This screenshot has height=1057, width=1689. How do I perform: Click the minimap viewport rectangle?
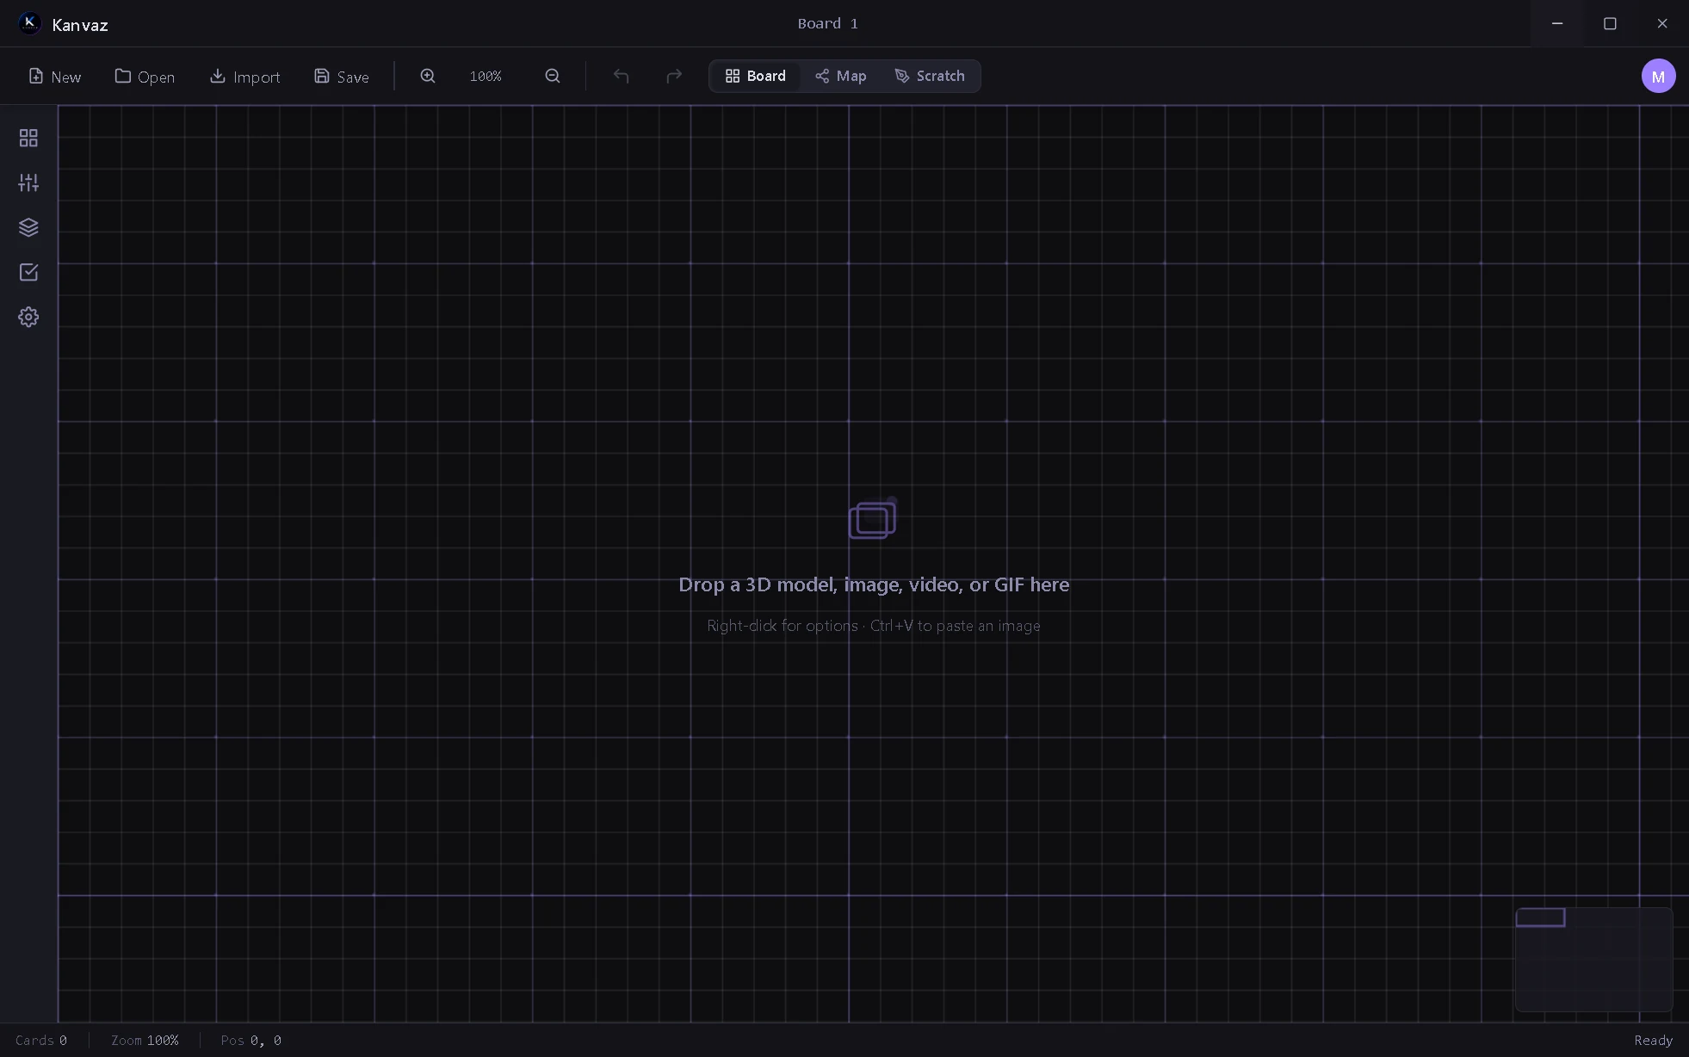(1540, 918)
